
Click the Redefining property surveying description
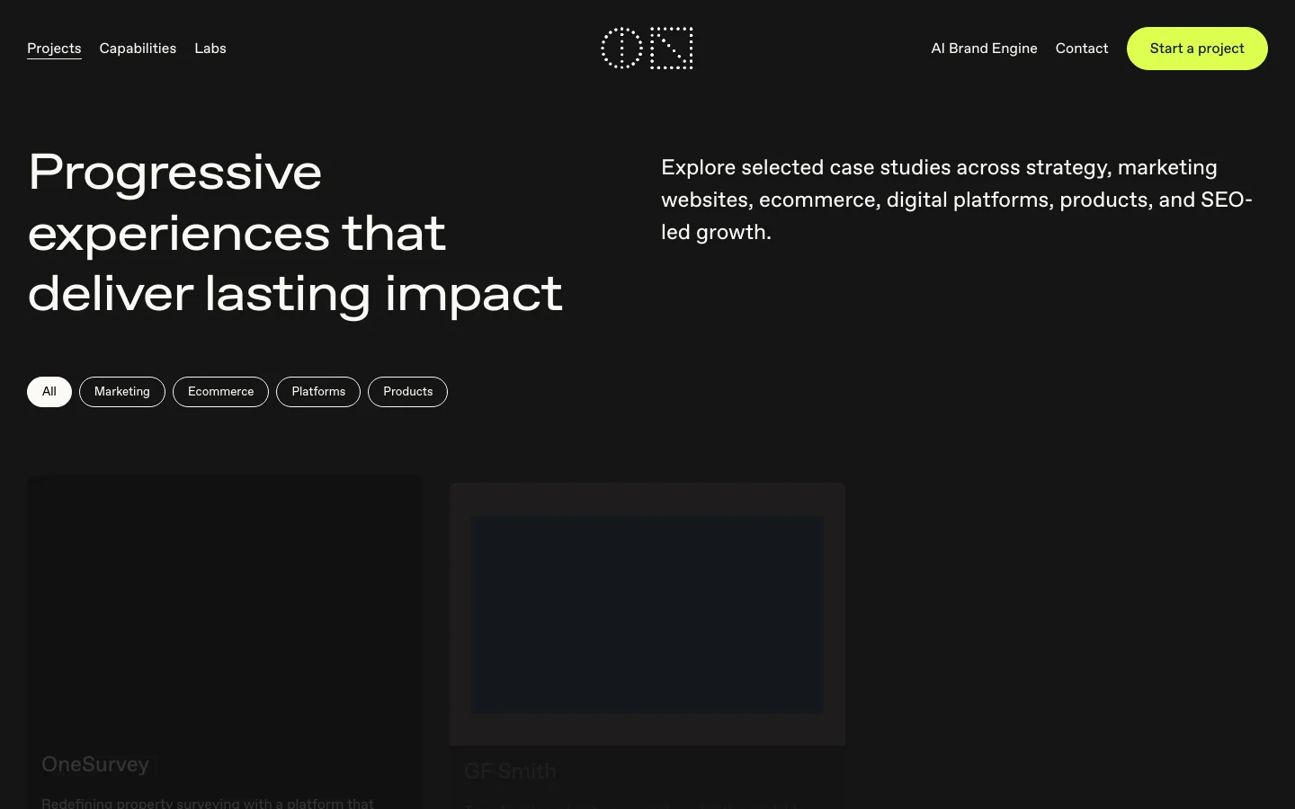click(x=208, y=803)
